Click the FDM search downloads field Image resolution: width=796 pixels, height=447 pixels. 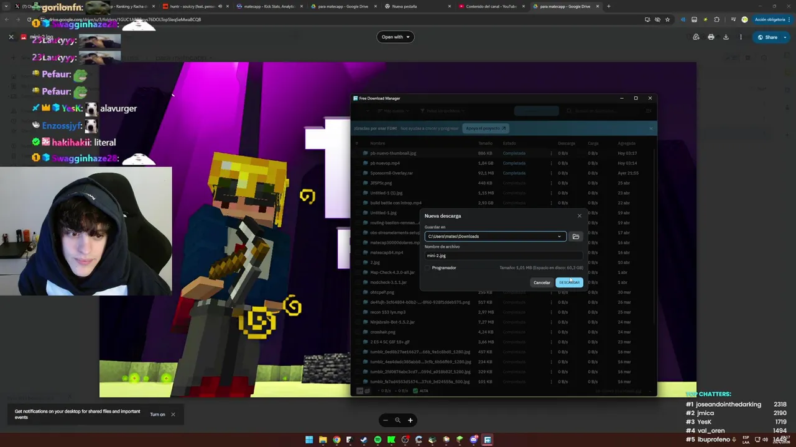[600, 111]
